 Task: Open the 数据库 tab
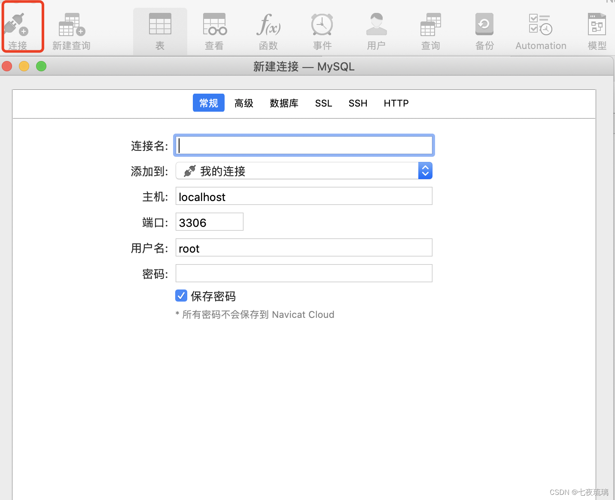[x=284, y=103]
